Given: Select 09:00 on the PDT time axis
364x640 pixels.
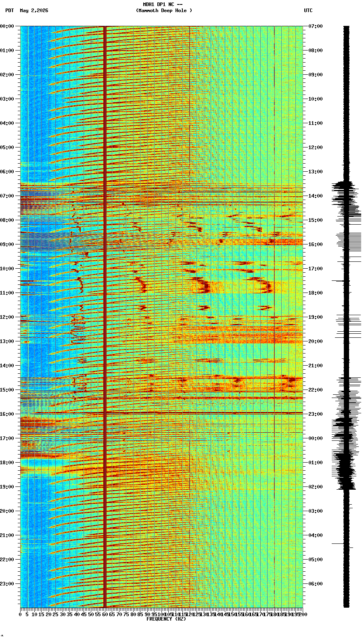Looking at the screenshot, I should click(7, 244).
